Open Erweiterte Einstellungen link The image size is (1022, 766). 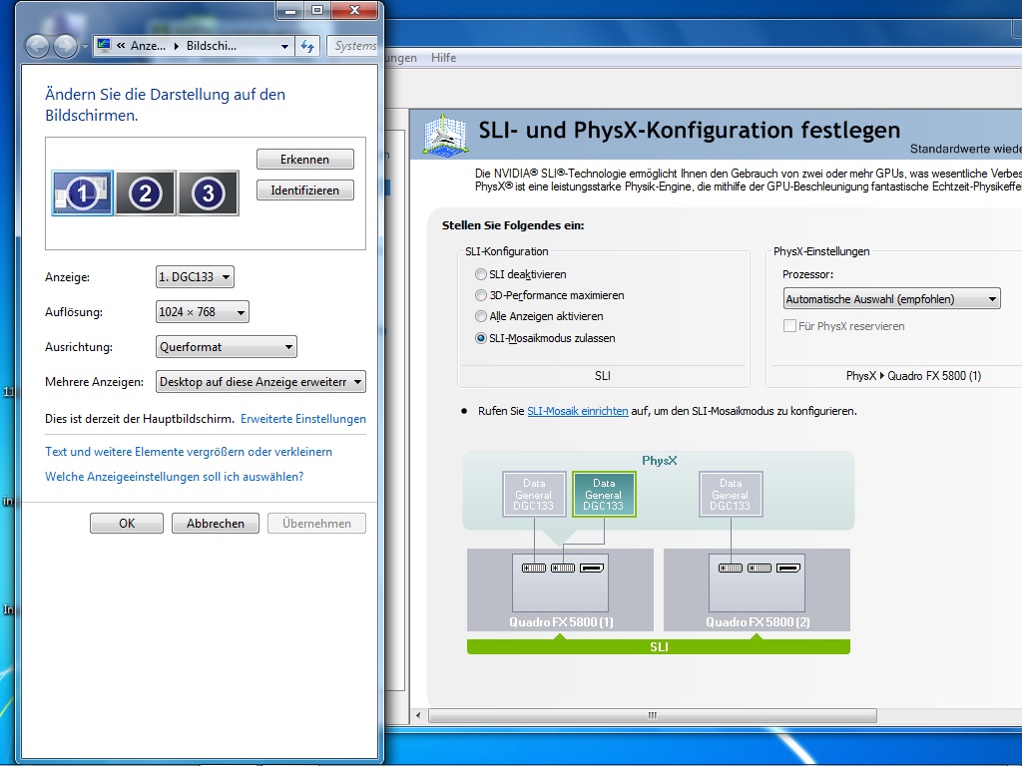[x=303, y=419]
